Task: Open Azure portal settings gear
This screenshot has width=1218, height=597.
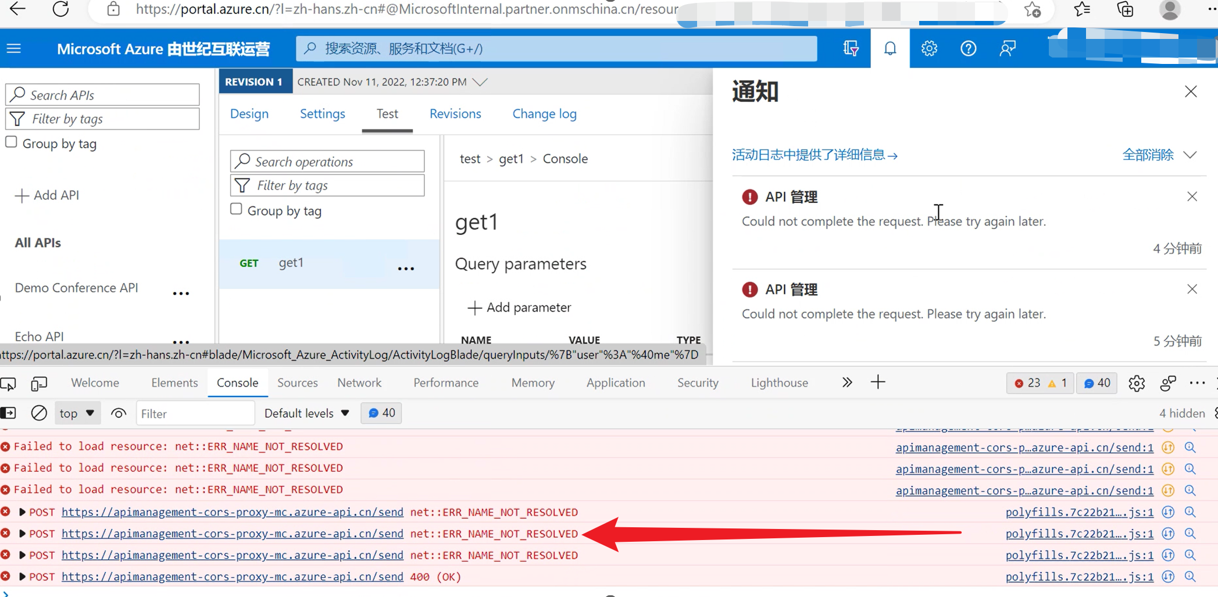Action: click(928, 48)
